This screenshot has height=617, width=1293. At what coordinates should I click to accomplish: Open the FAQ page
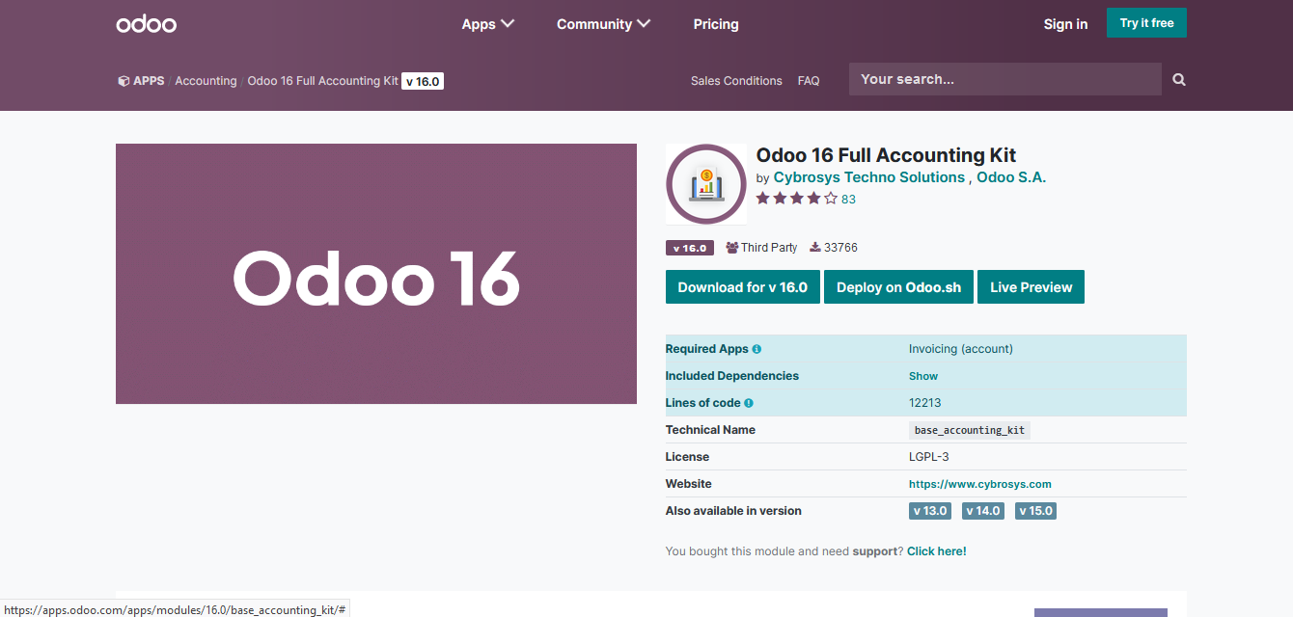pyautogui.click(x=809, y=81)
